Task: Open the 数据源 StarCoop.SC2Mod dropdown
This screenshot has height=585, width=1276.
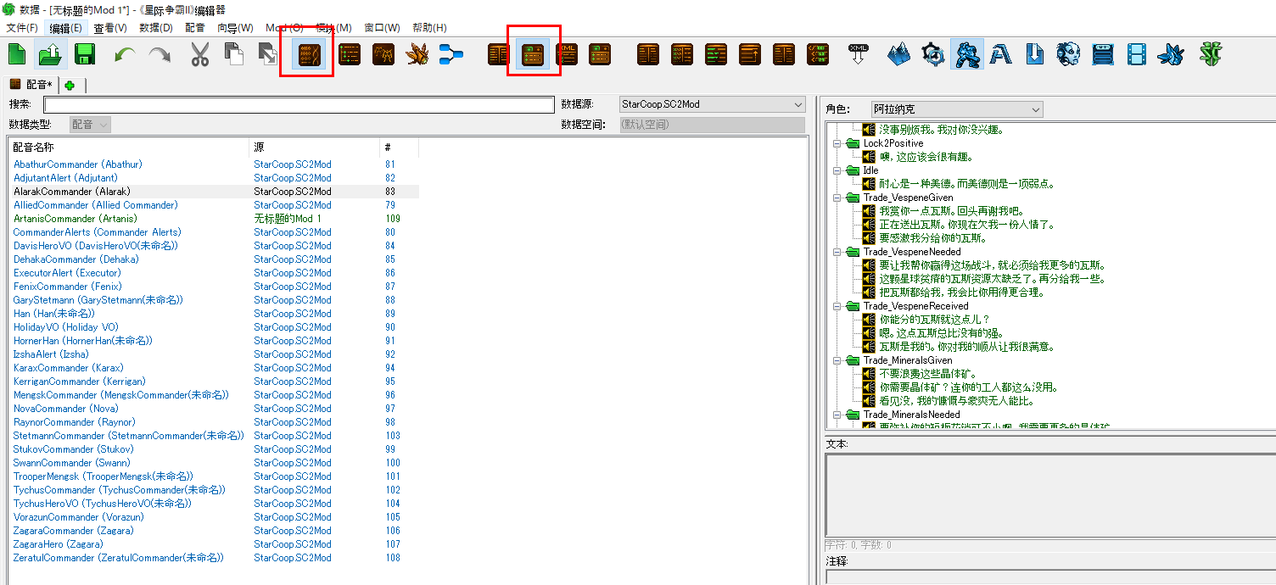Action: click(x=713, y=104)
